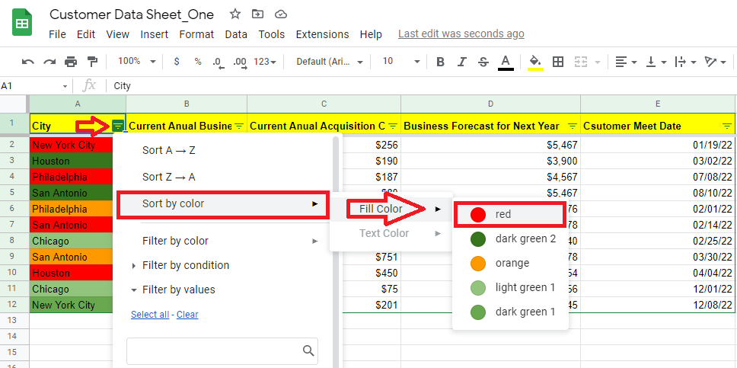Open the Format menu
This screenshot has width=737, height=368.
[196, 34]
